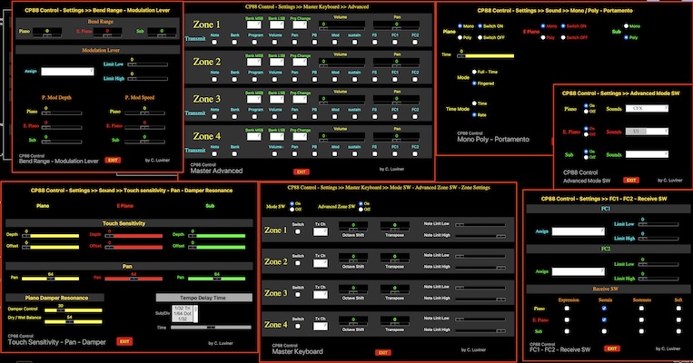Image resolution: width=693 pixels, height=363 pixels.
Task: Adjust the Dry / Wet Balance slider
Action: coord(74,322)
